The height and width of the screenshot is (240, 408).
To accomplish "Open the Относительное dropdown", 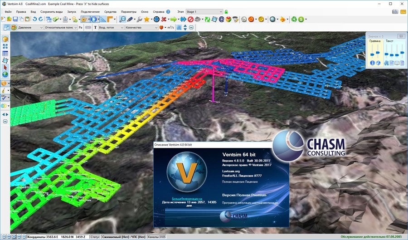I will pyautogui.click(x=61, y=27).
